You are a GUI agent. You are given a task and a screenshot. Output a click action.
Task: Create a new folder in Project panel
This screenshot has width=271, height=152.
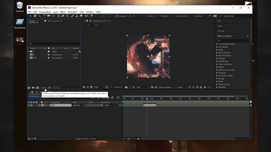coord(33,88)
